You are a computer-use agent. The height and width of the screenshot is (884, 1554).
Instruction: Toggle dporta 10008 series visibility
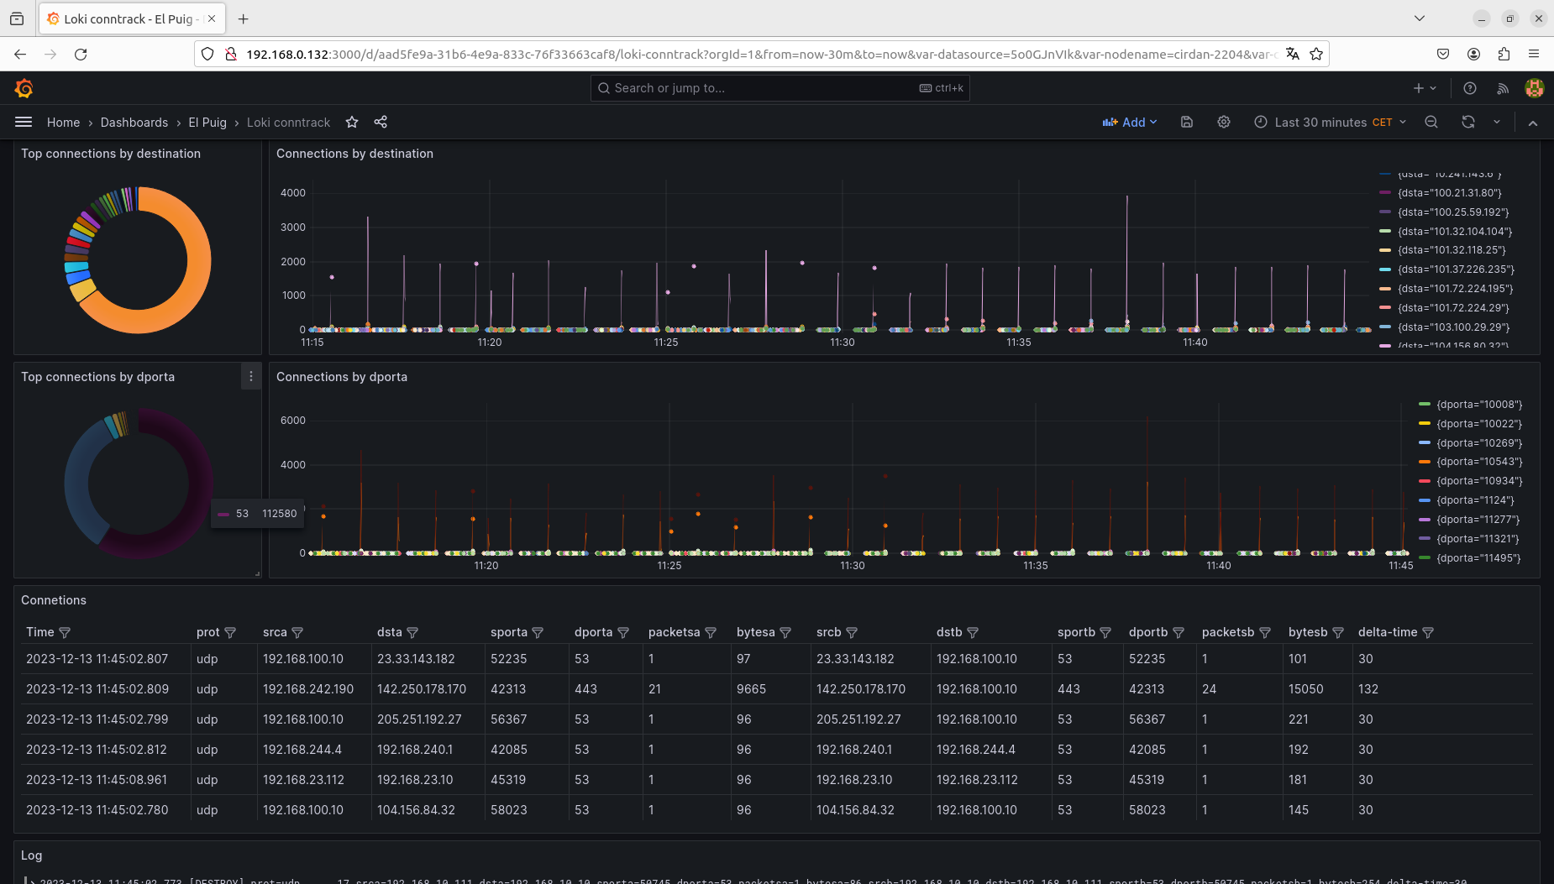tap(1479, 405)
